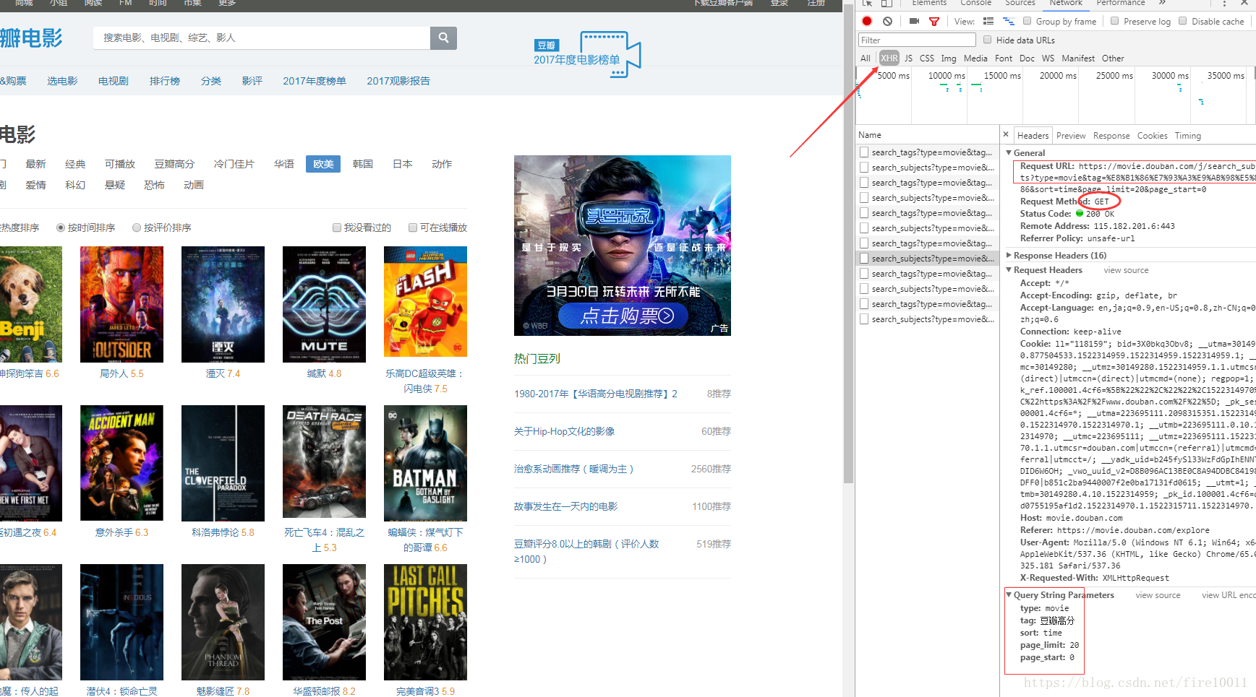This screenshot has width=1256, height=697.
Task: Open the DevTools three-dot menu
Action: pyautogui.click(x=1223, y=3)
